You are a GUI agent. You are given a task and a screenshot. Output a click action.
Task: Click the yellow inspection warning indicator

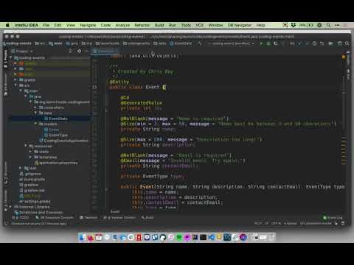(344, 57)
